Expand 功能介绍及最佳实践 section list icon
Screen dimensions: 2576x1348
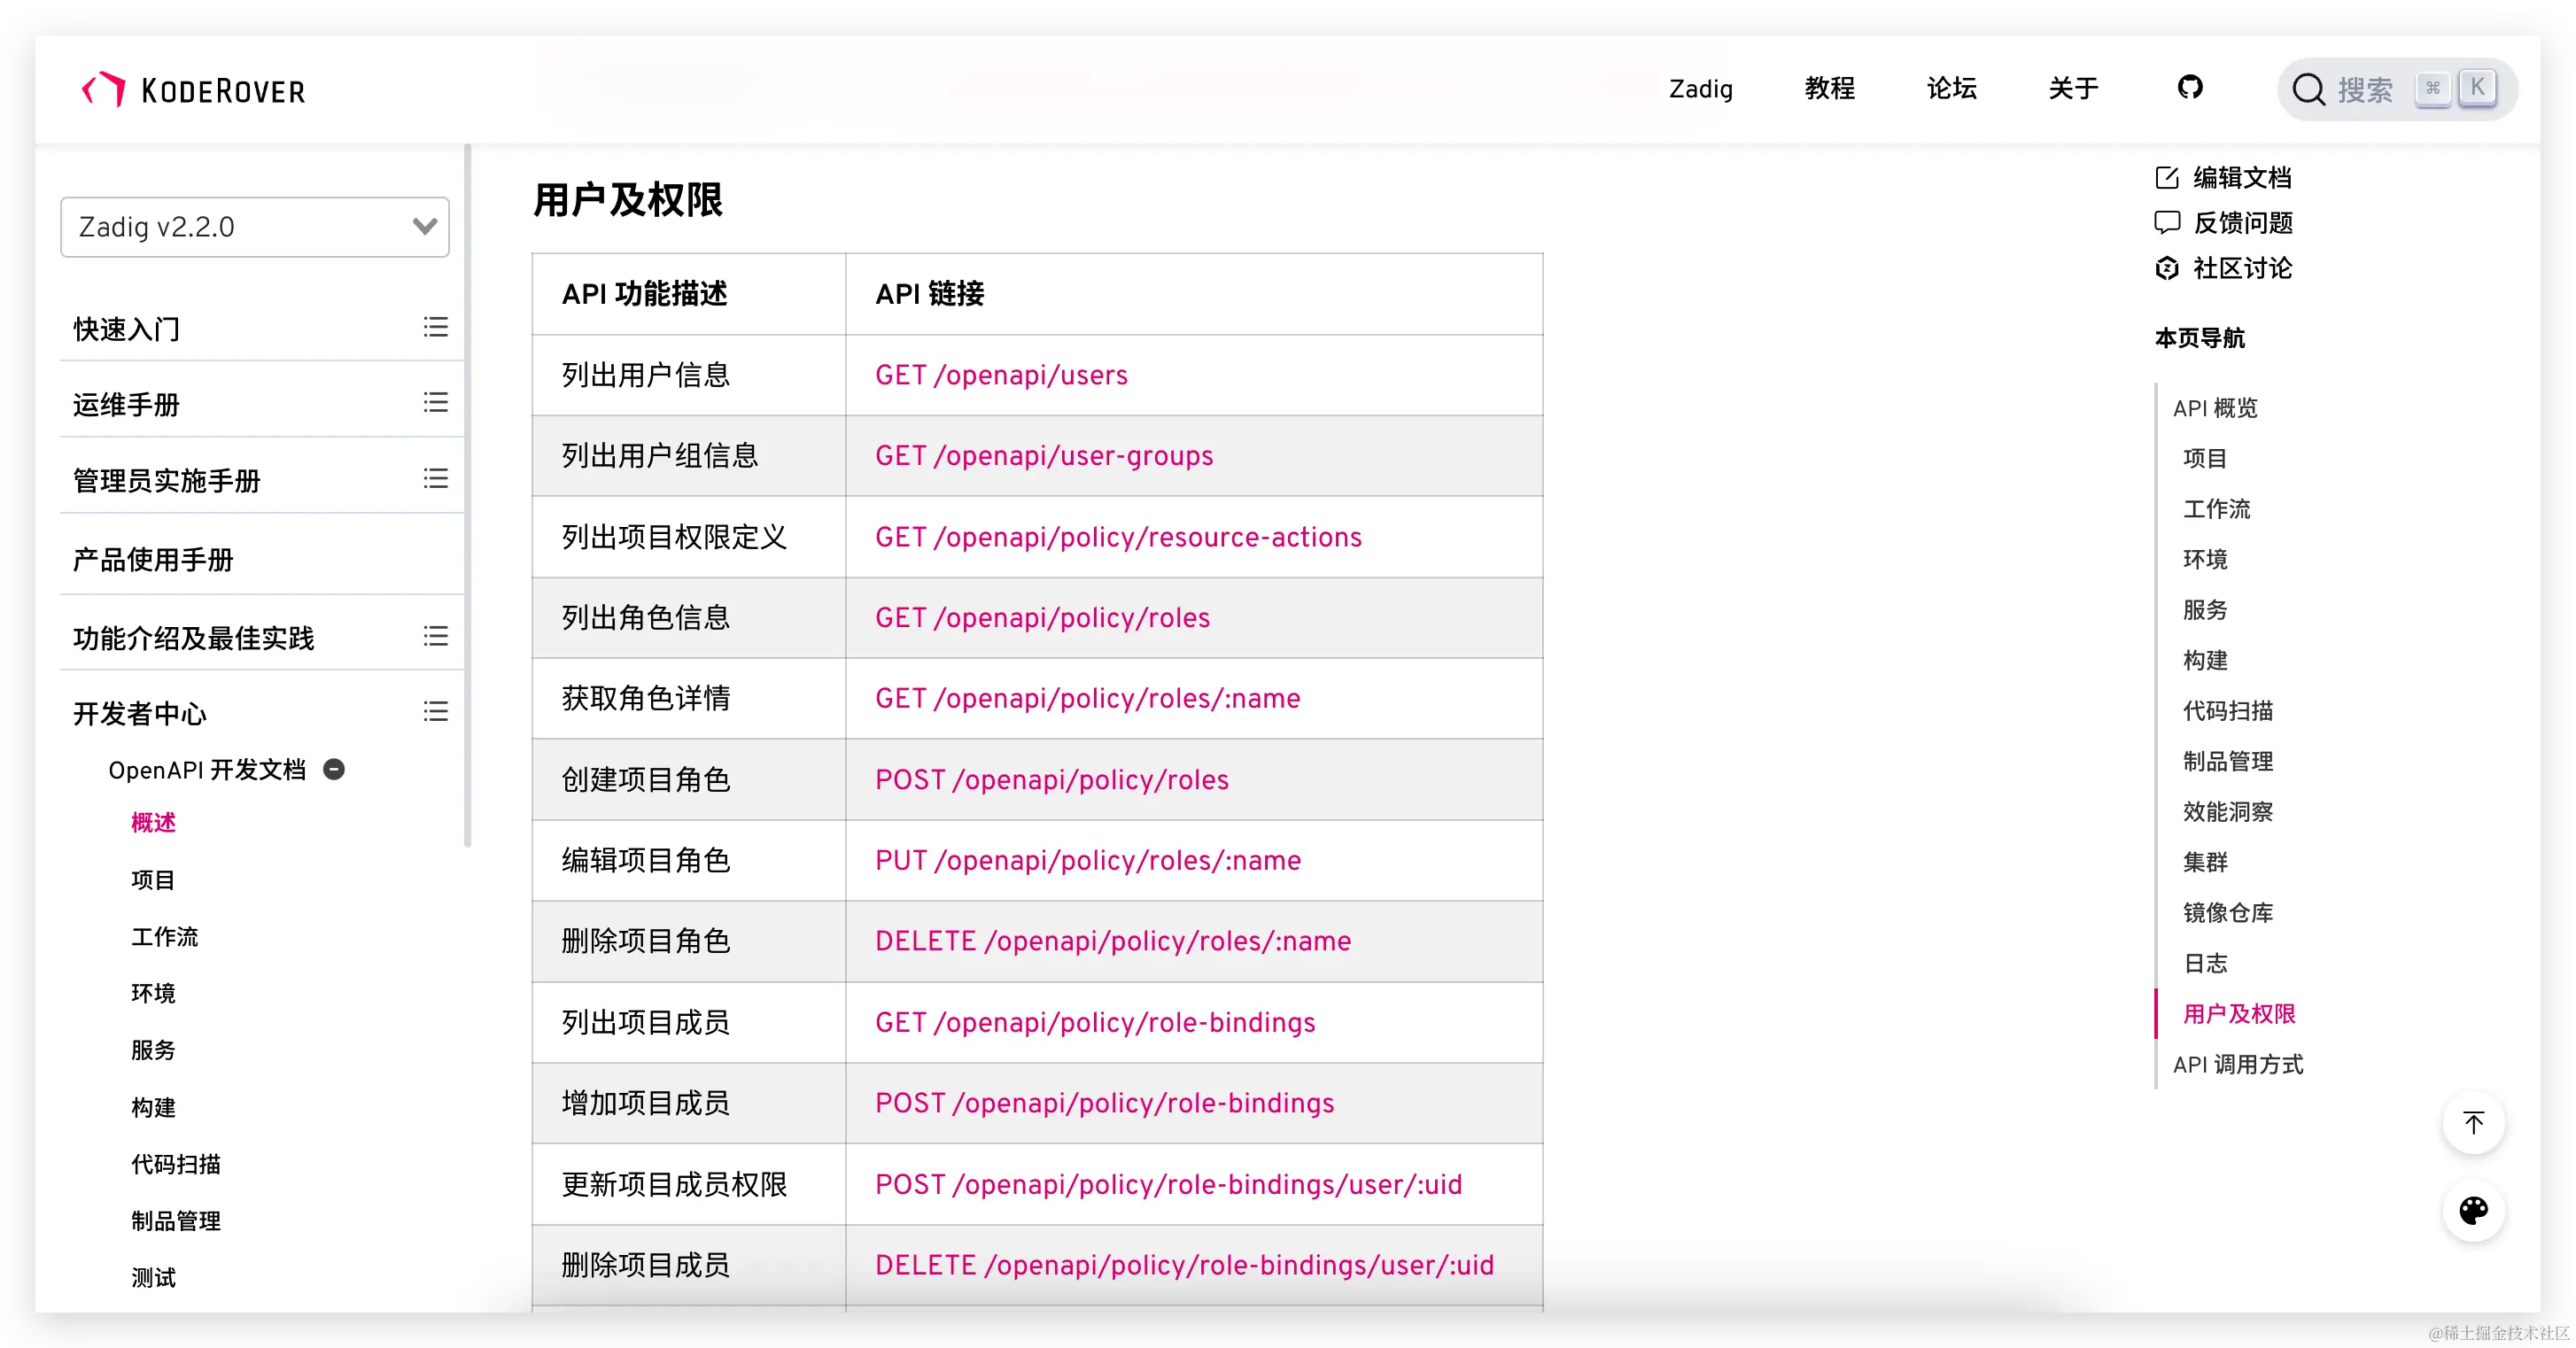tap(435, 636)
